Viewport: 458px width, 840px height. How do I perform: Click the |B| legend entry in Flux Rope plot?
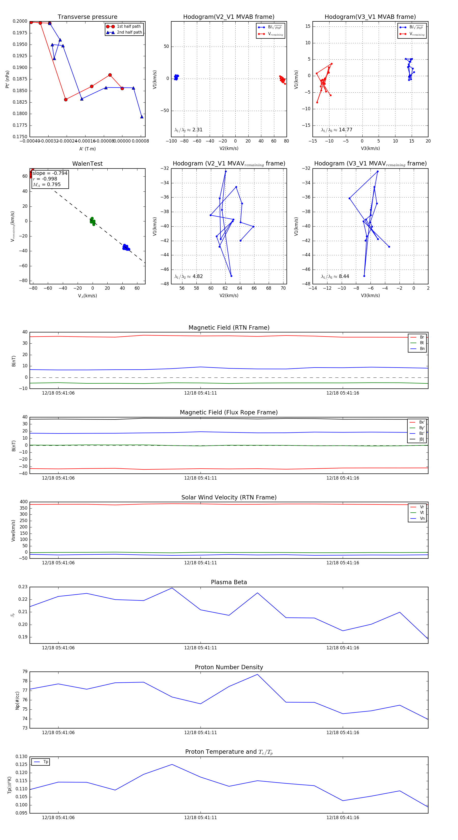pos(417,439)
